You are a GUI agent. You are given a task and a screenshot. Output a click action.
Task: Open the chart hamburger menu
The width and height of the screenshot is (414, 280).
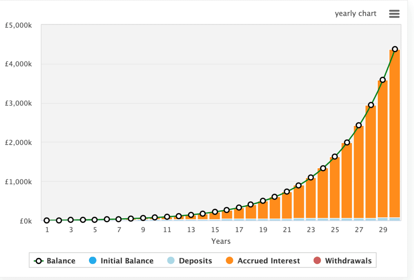click(x=394, y=14)
